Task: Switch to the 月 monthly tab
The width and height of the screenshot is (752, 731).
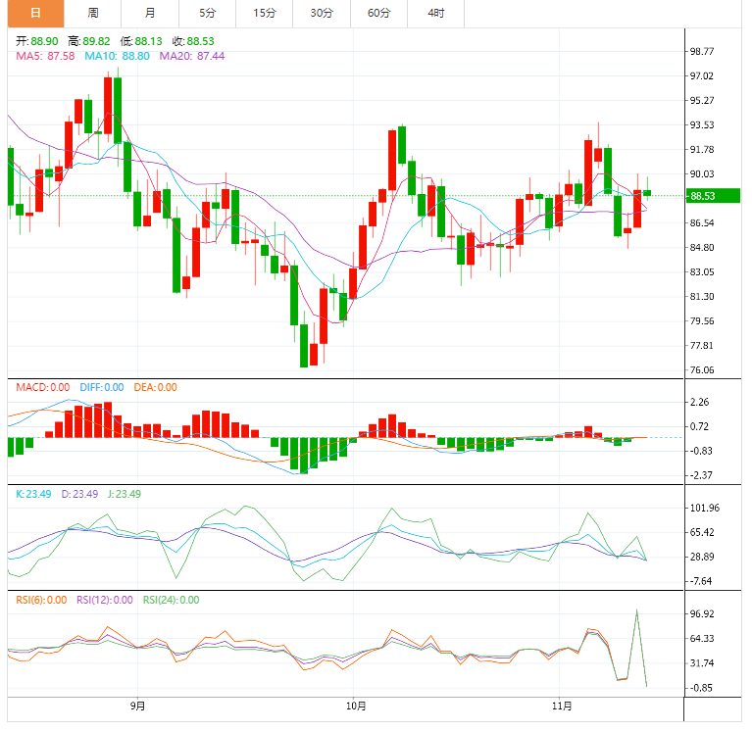Action: (x=150, y=13)
